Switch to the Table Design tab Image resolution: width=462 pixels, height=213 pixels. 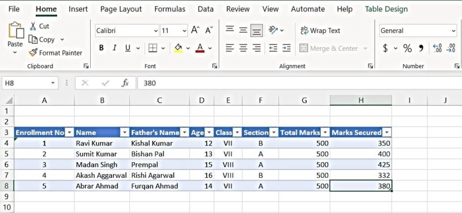pyautogui.click(x=386, y=9)
